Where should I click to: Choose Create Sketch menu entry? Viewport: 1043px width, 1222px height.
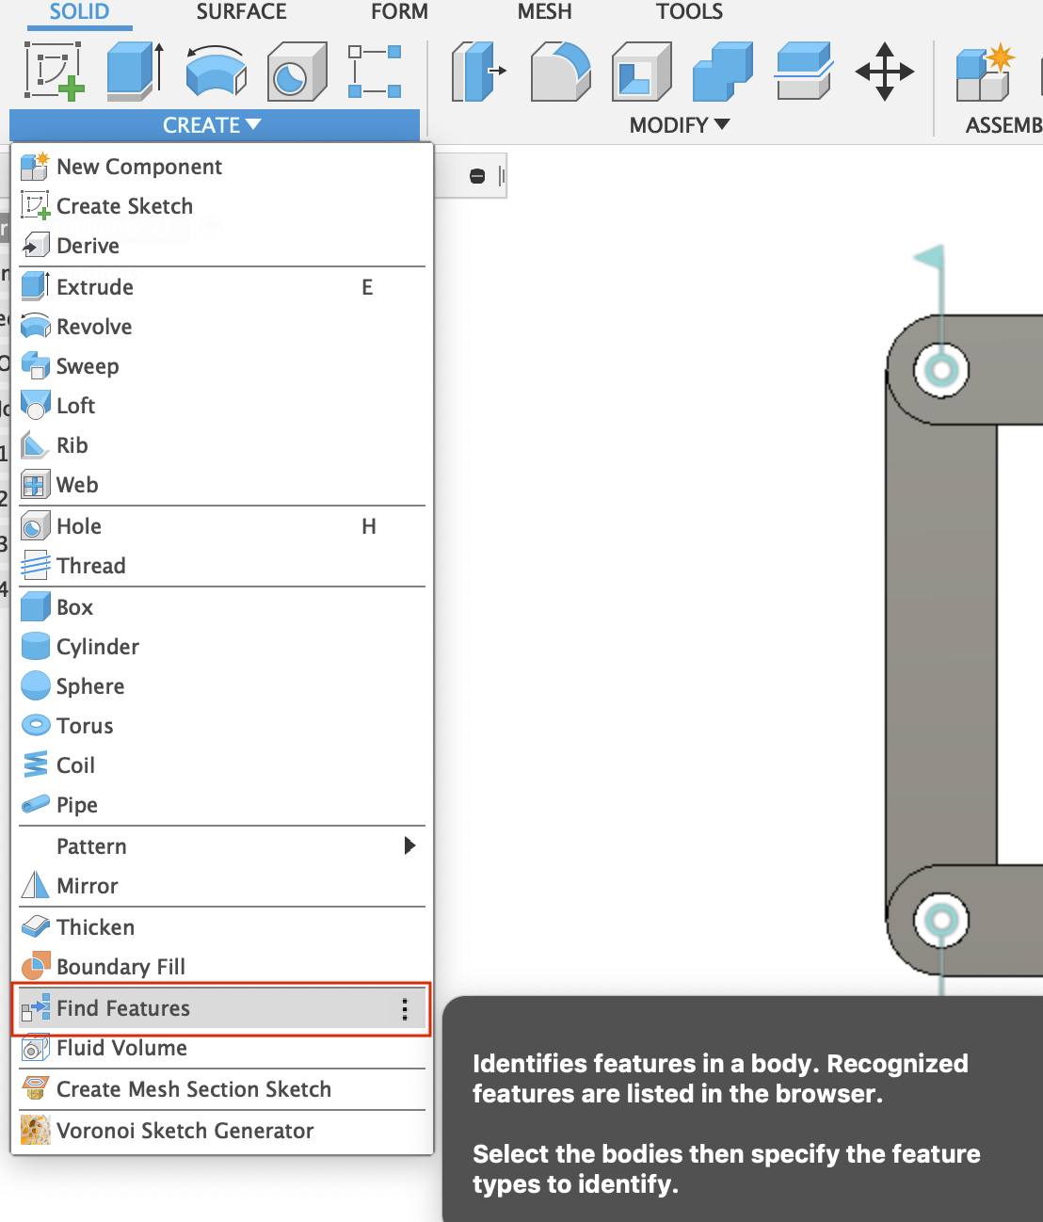(222, 206)
